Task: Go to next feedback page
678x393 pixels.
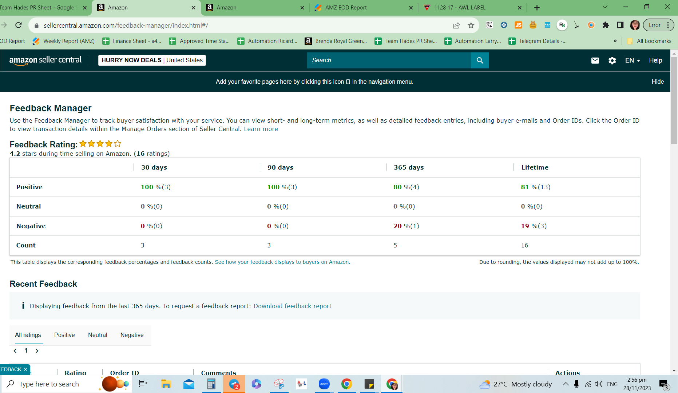Action: tap(37, 351)
